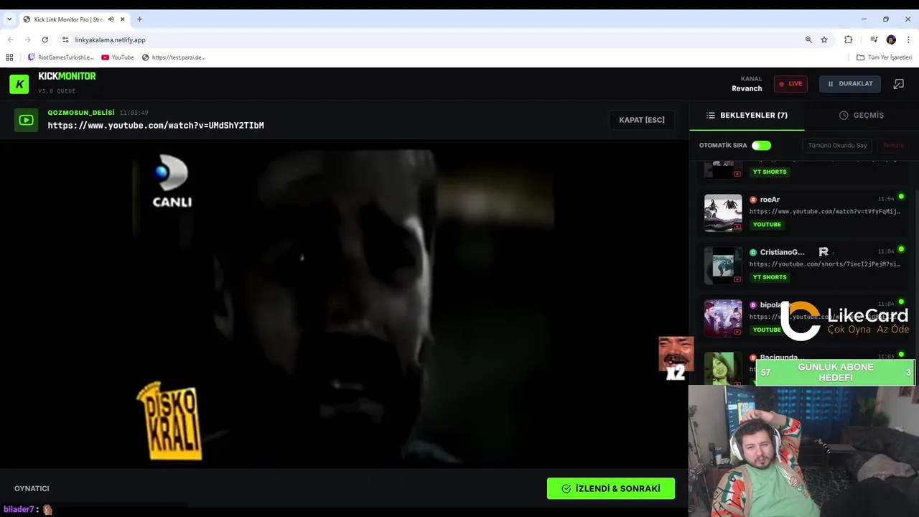Screen dimensions: 919x517
Task: Open the tab search dropdown arrow
Action: [9, 19]
